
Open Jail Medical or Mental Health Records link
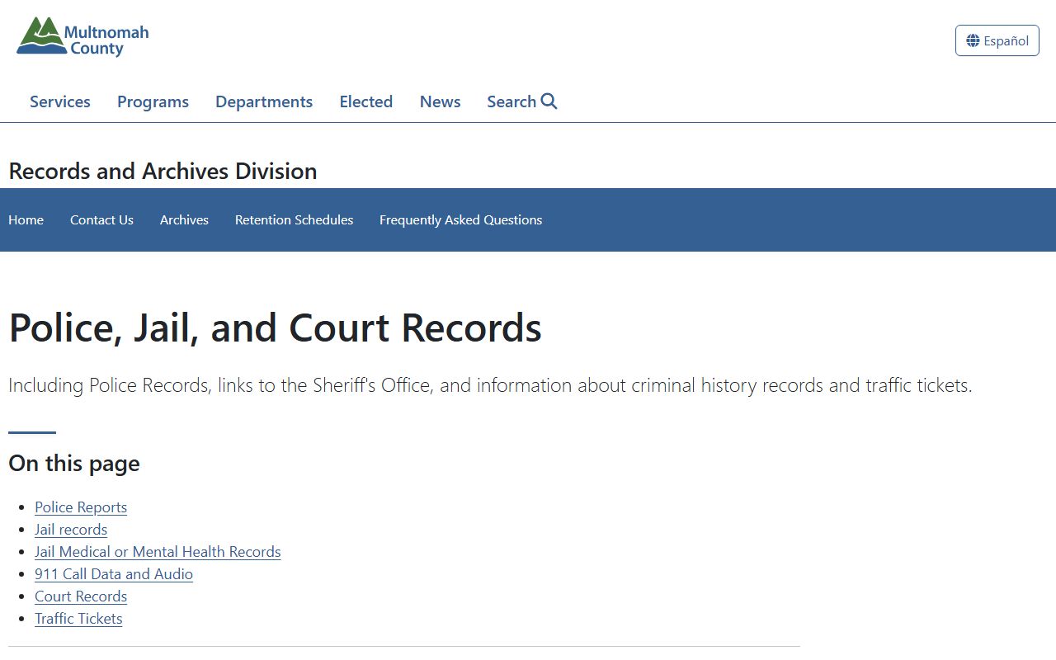click(x=158, y=552)
